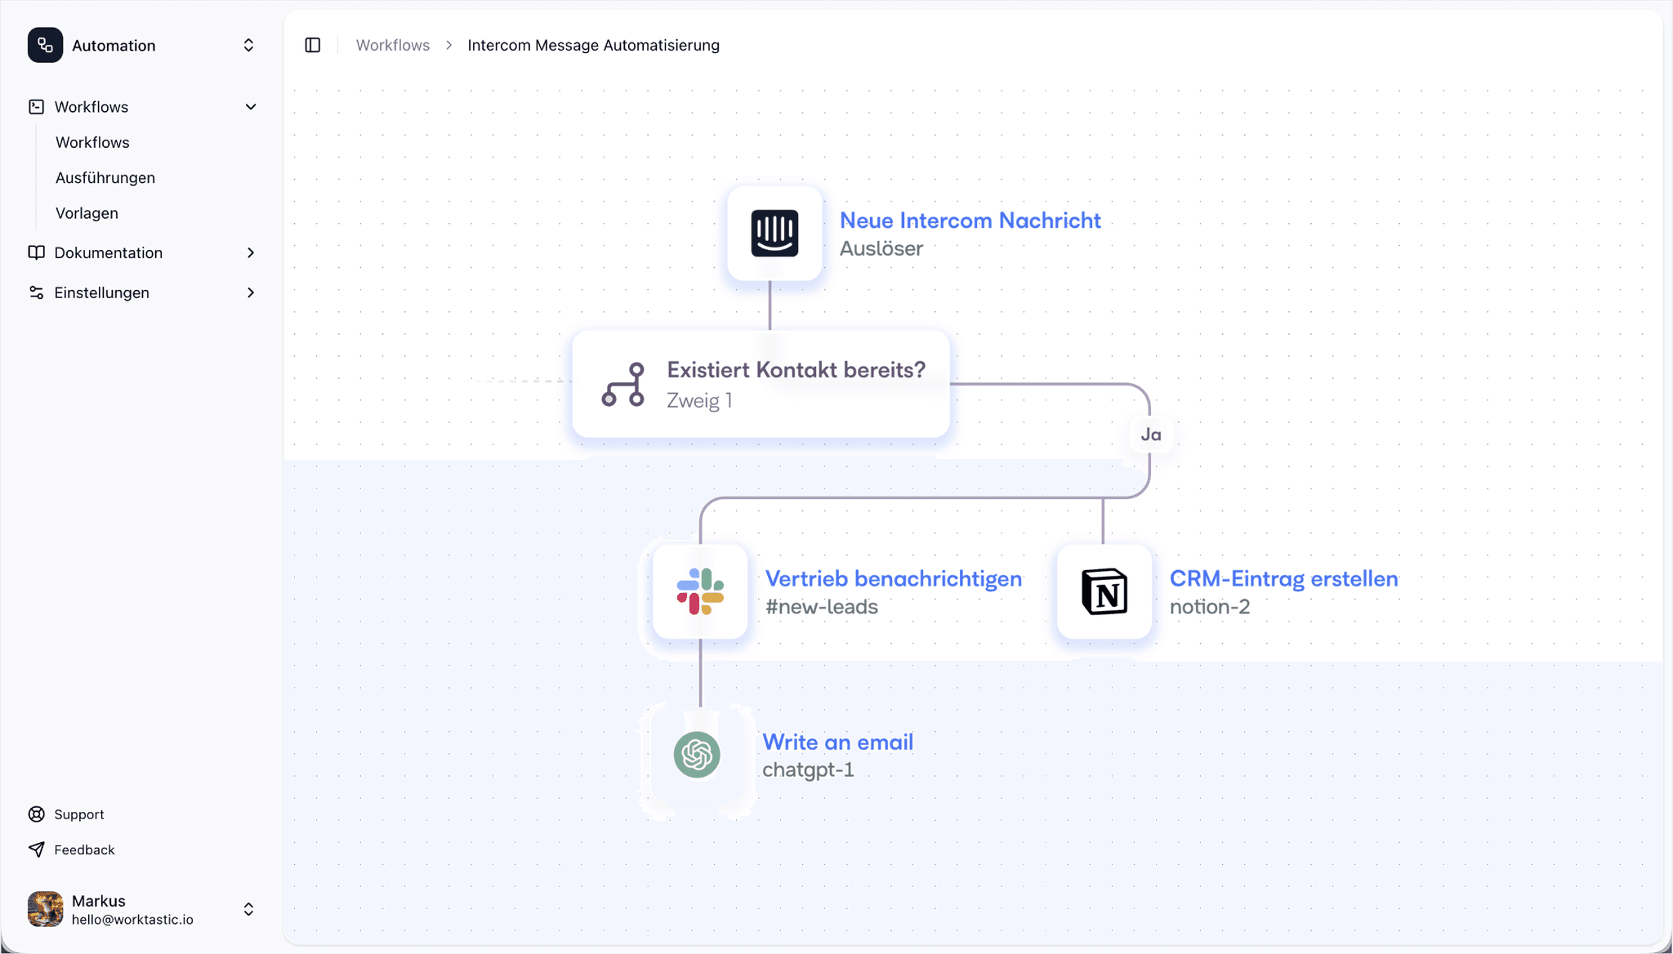Click the Intercom trigger node icon
This screenshot has height=954, width=1673.
point(774,234)
